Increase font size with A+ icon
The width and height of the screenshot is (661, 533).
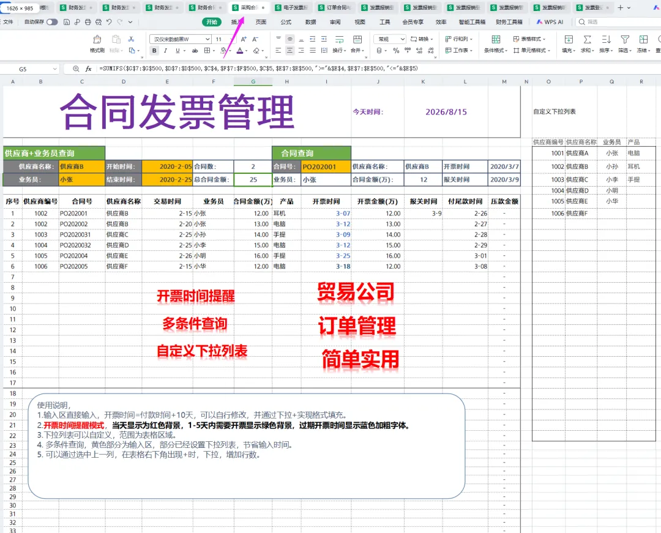[244, 39]
